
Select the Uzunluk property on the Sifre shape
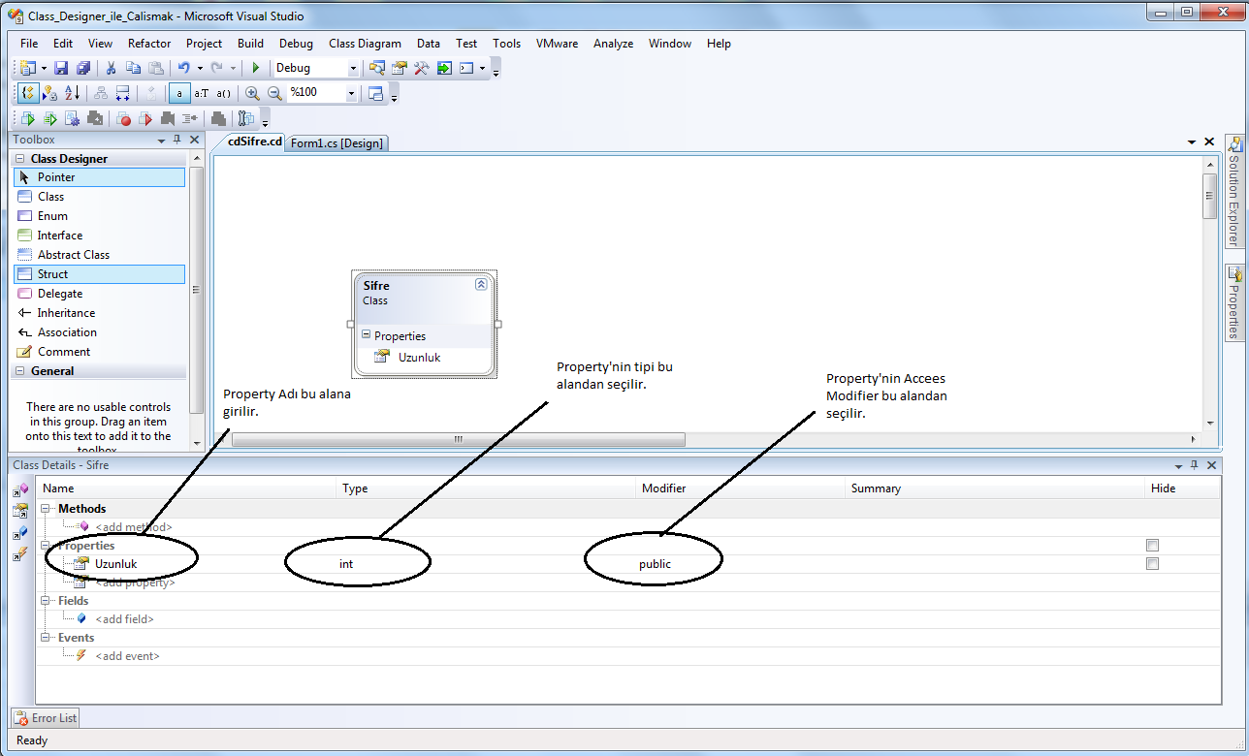[x=419, y=358]
